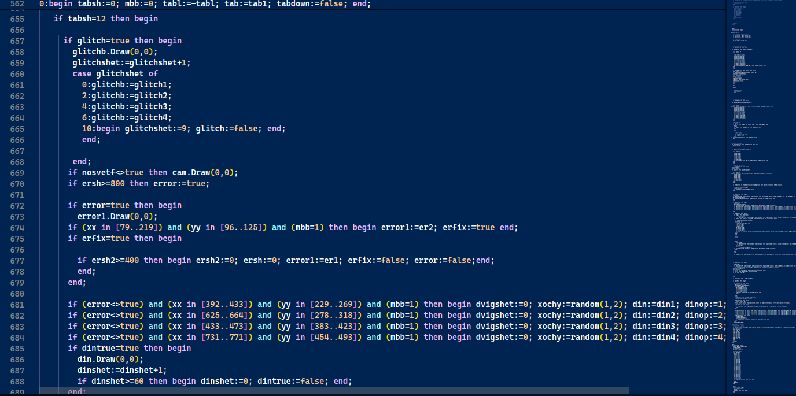796x396 pixels.
Task: Click line number 657 in the gutter
Action: [17, 41]
